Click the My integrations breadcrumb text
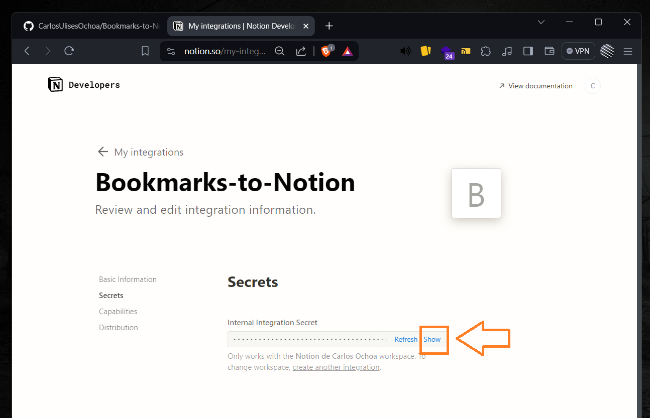650x418 pixels. 149,152
